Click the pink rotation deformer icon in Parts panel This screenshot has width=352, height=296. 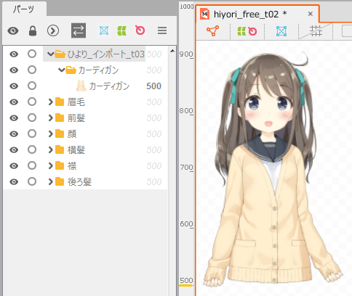tap(140, 30)
